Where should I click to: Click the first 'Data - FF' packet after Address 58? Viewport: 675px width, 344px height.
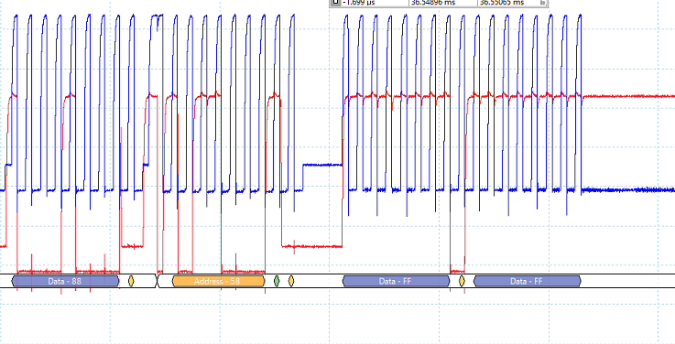tap(396, 281)
